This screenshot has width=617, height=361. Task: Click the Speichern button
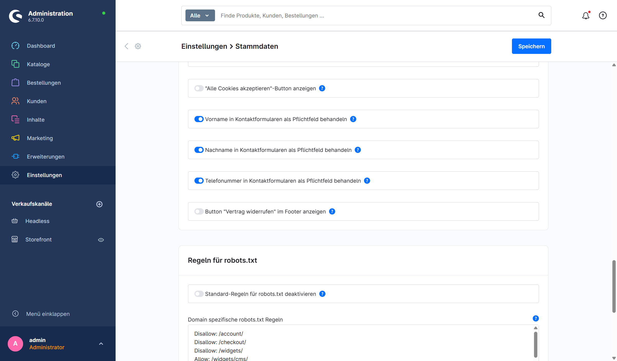(531, 46)
